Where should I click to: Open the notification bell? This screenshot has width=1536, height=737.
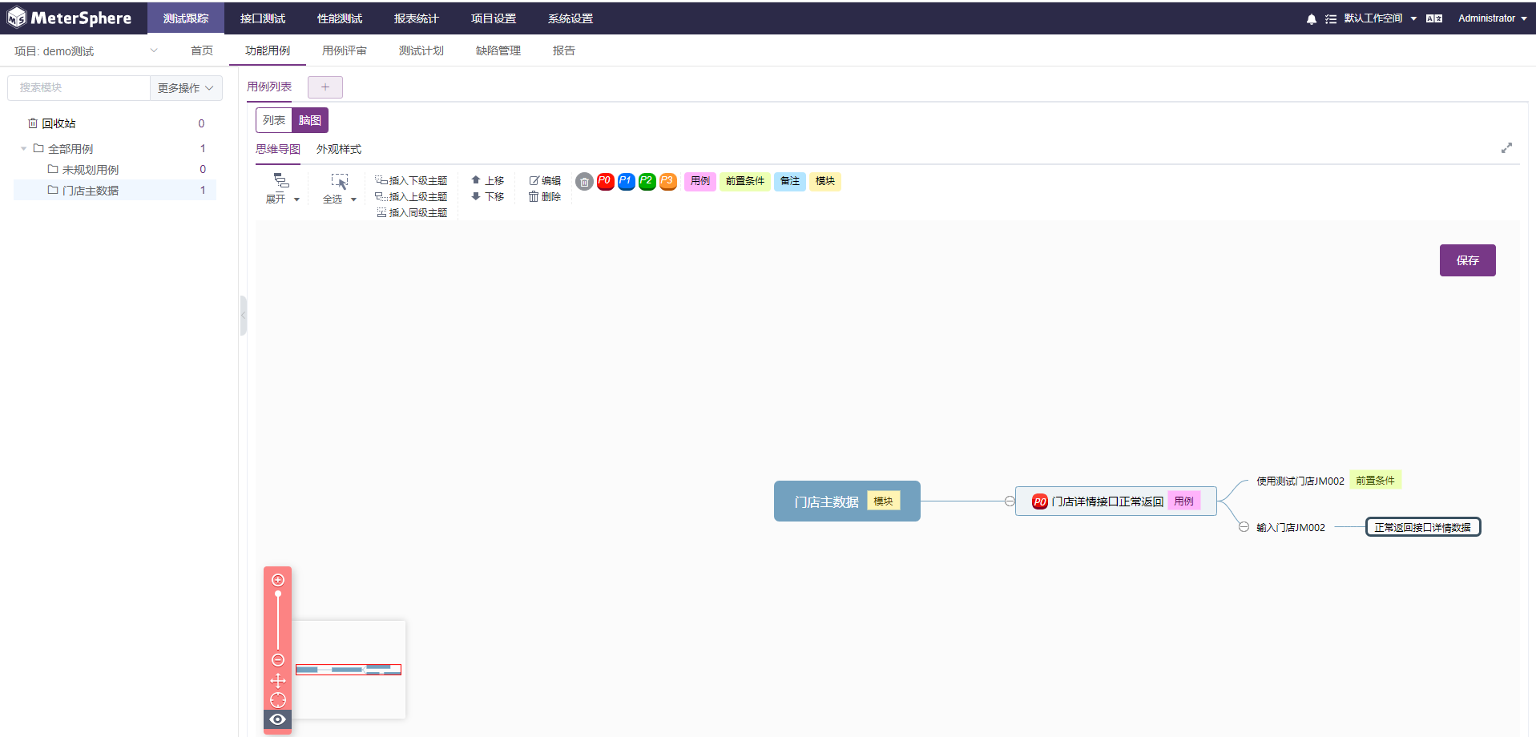1312,18
